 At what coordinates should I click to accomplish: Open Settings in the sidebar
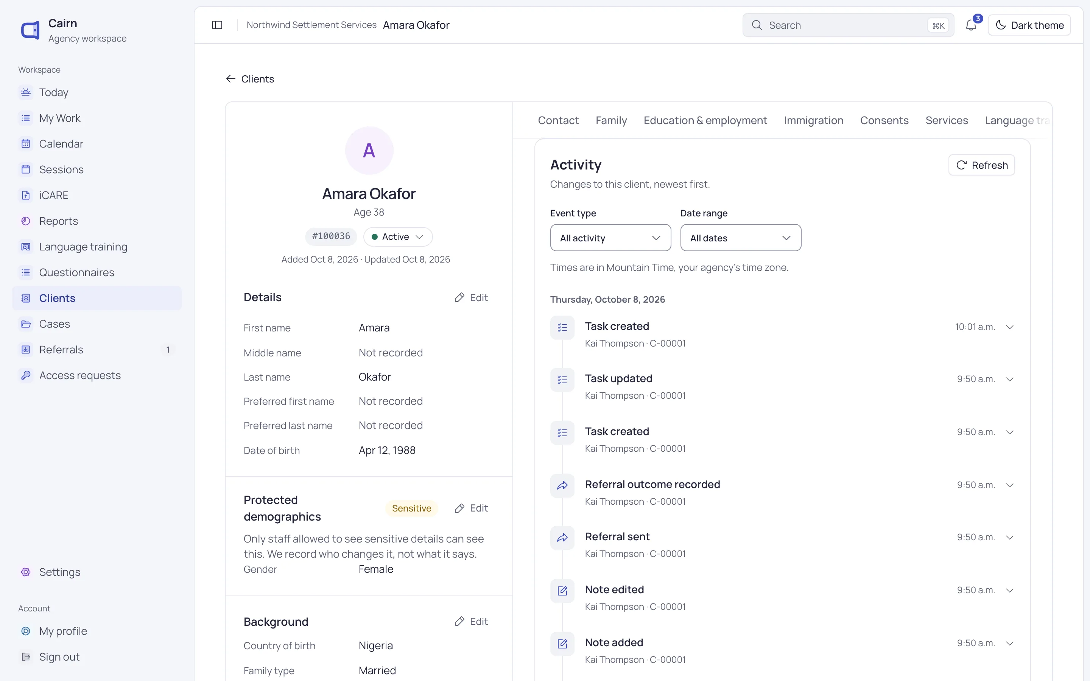[x=97, y=572]
